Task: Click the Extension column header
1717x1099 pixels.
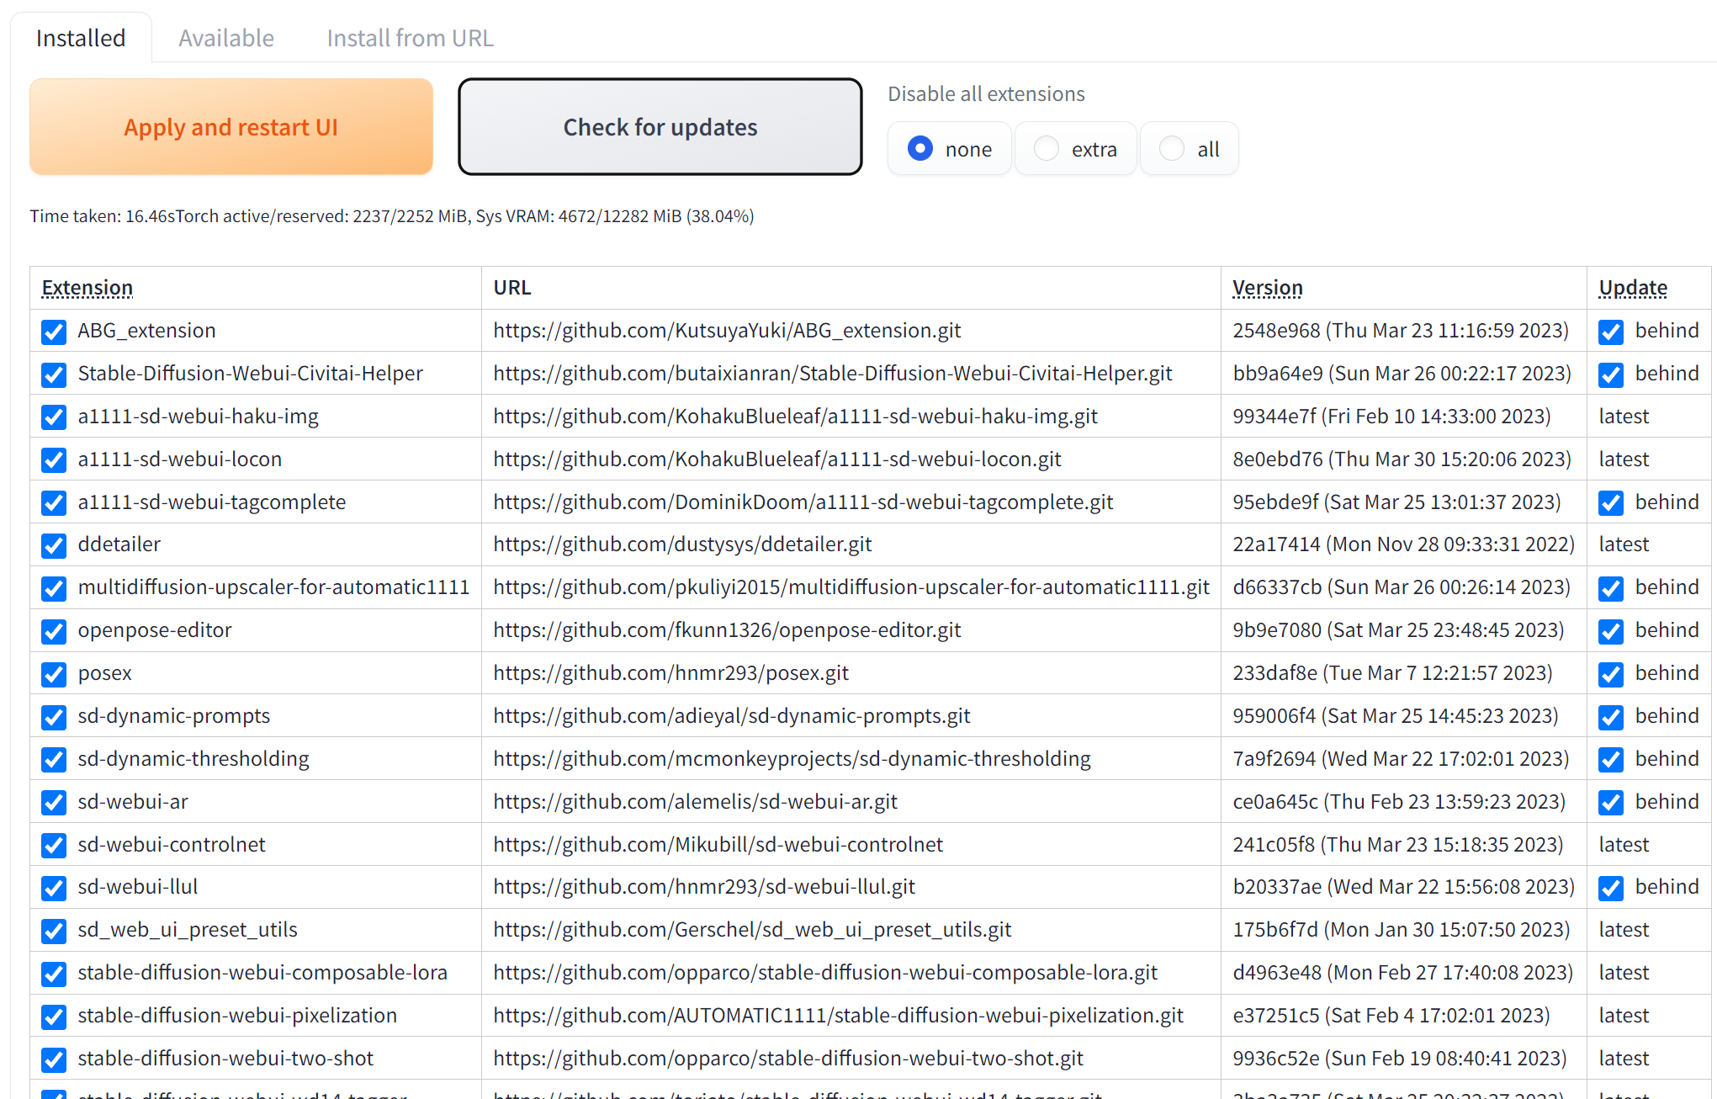Action: click(x=87, y=288)
